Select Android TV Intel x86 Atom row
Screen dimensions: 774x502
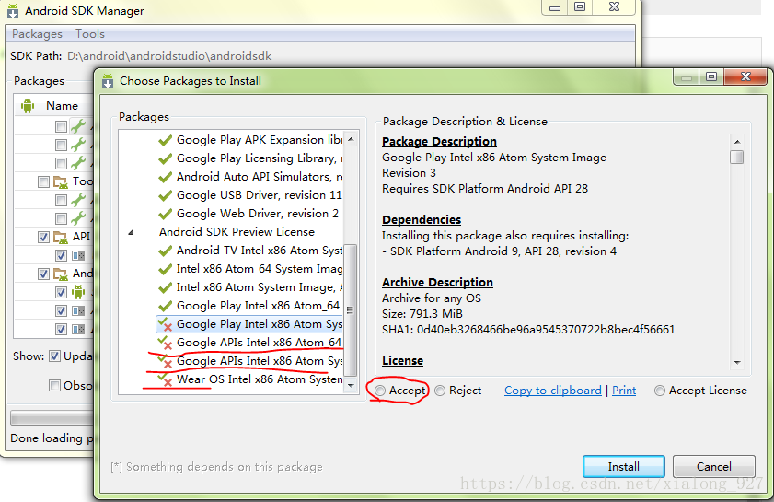click(250, 251)
